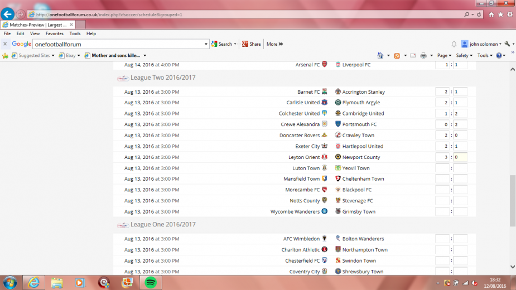Open the File menu
The height and width of the screenshot is (290, 516).
point(7,33)
